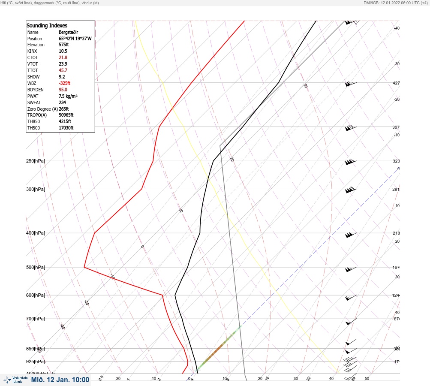Click the Sounding Indexes title
Screen dimensions: 430x386
(x=47, y=25)
